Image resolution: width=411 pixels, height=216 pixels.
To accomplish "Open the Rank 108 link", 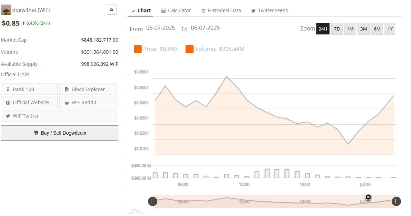I will [x=29, y=89].
